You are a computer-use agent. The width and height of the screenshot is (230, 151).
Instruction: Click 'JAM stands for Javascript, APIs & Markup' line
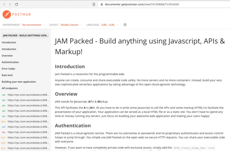tap(81, 102)
